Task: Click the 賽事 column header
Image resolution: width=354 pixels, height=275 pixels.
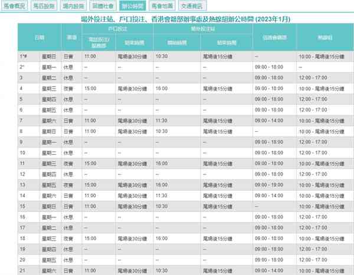Action: pos(70,37)
